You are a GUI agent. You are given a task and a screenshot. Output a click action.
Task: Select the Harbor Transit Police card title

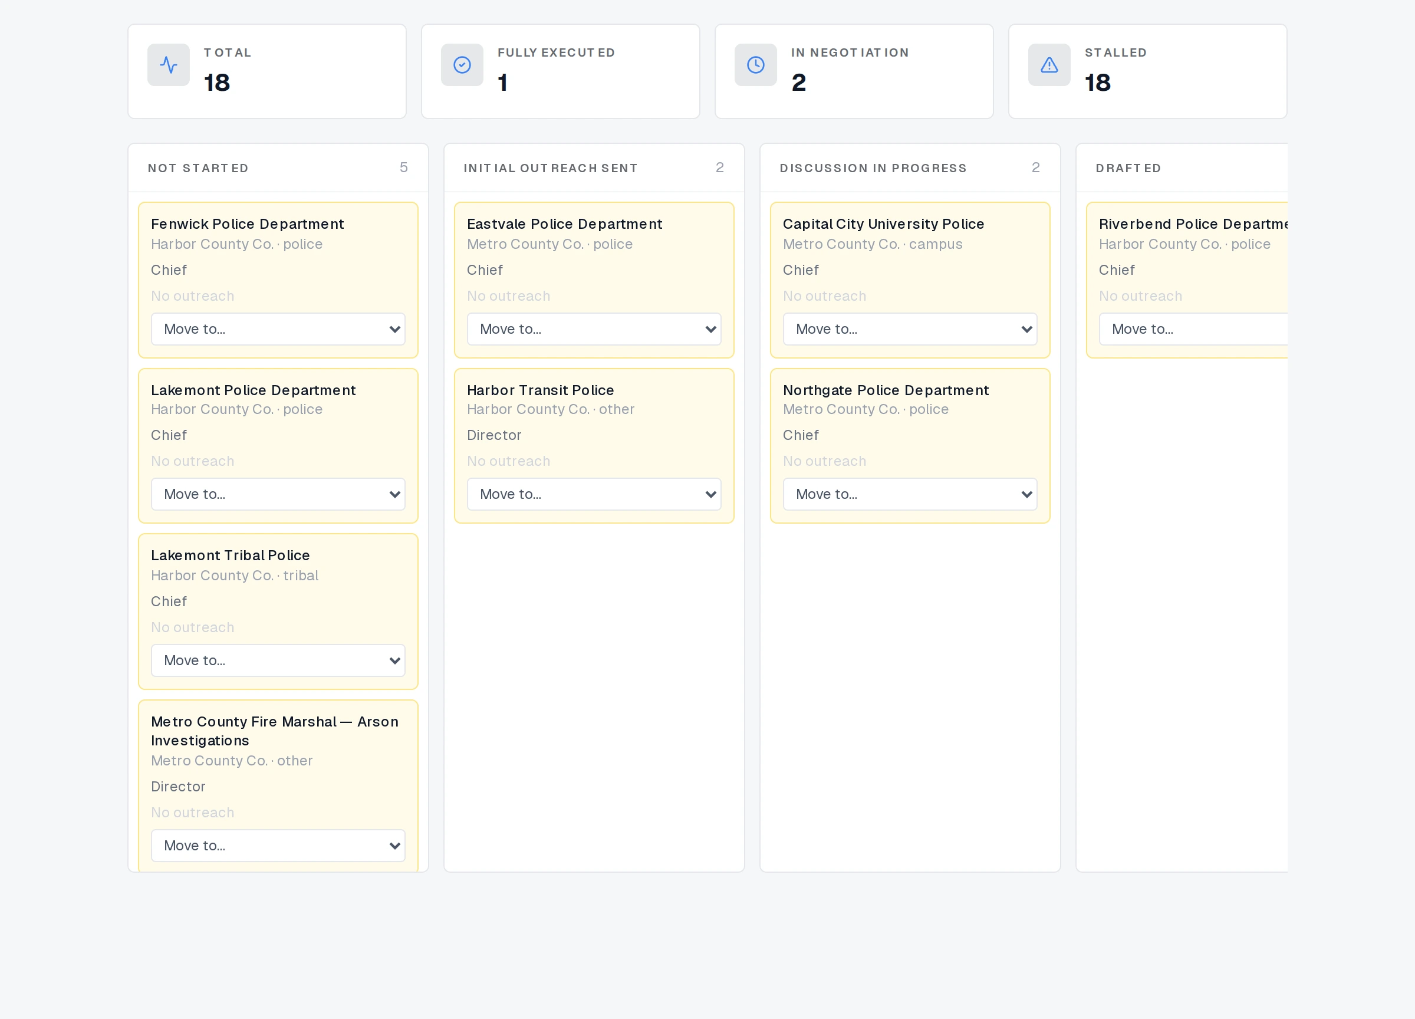pos(540,390)
